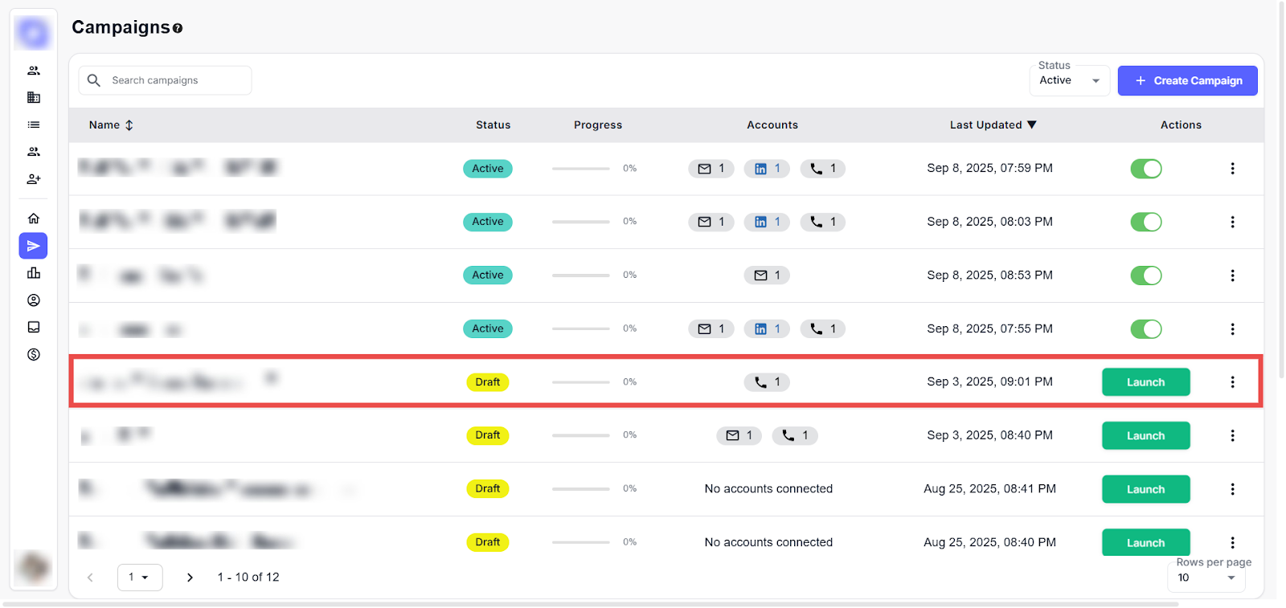Click the Create Campaign button

click(x=1187, y=80)
